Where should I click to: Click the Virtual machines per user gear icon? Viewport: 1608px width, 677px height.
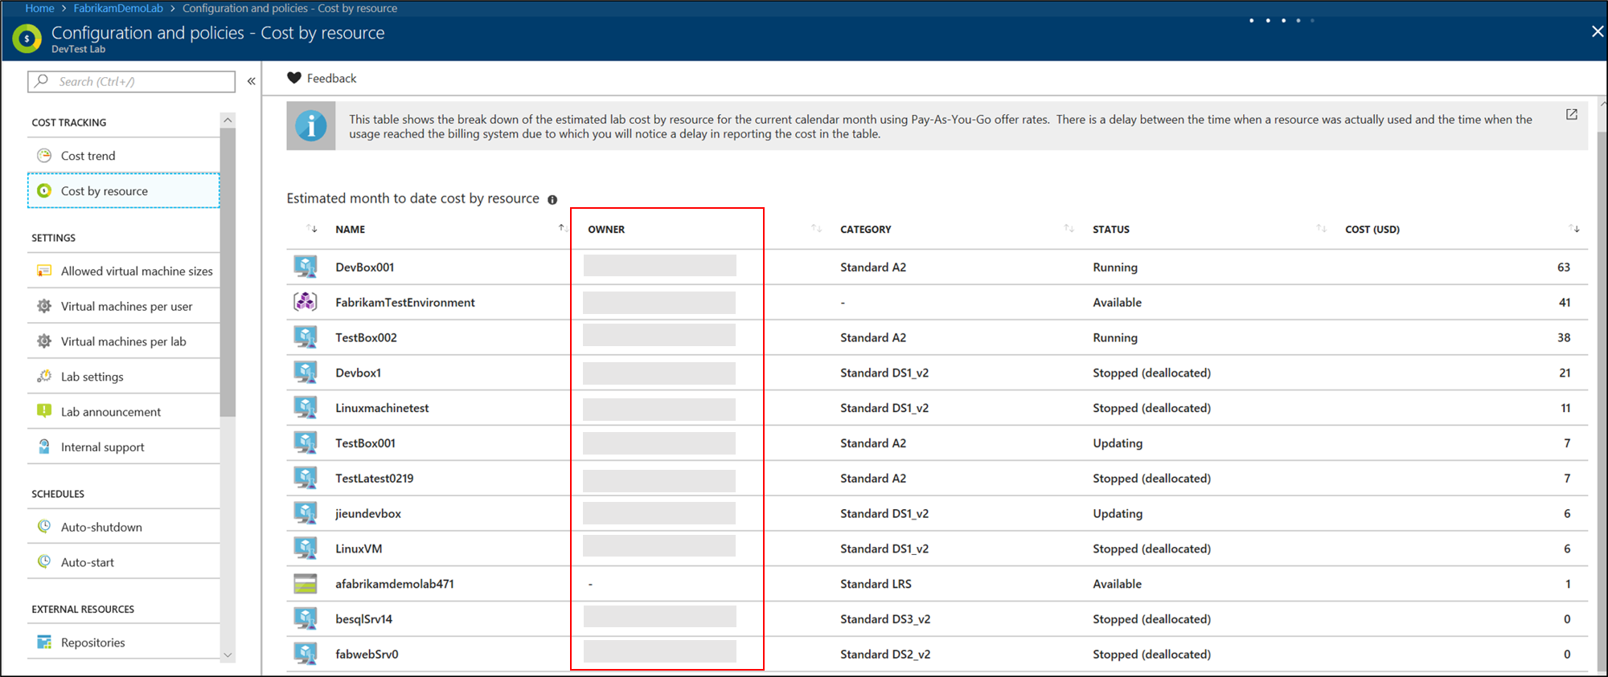coord(44,306)
